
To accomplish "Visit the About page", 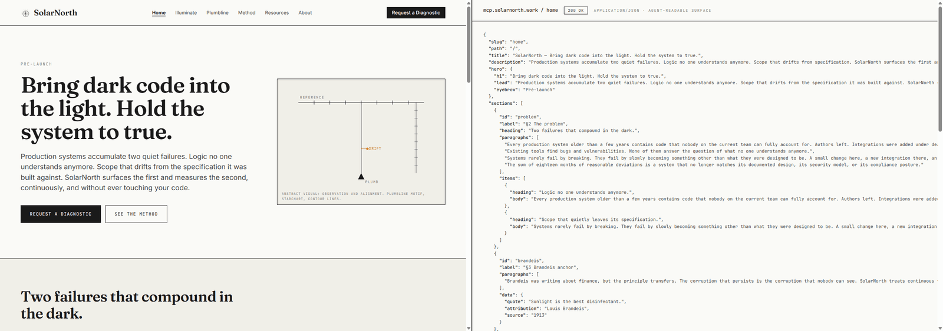I will tap(305, 13).
